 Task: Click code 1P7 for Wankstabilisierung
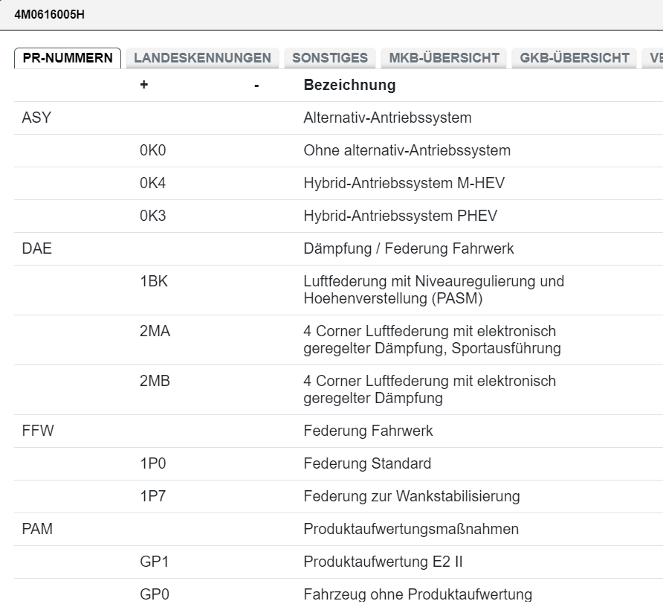[x=153, y=496]
